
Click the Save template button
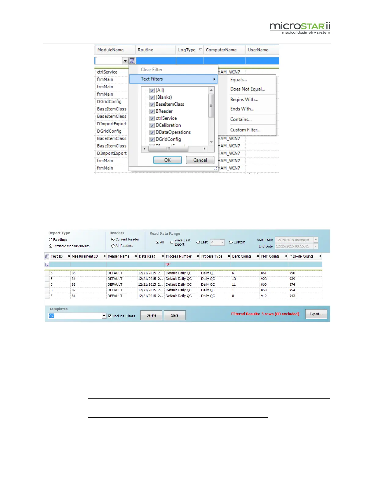tap(175, 315)
